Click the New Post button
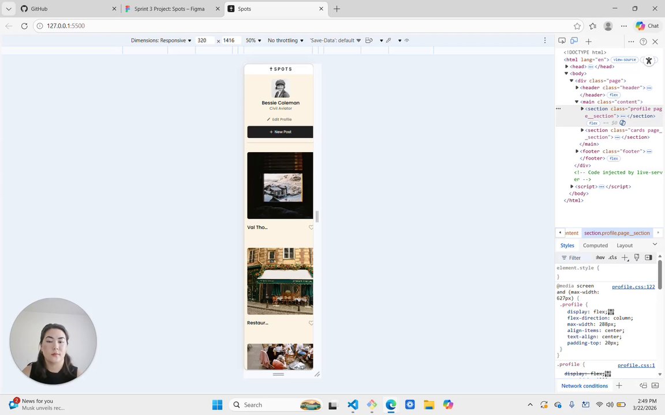Viewport: 665px width, 415px height. point(281,131)
